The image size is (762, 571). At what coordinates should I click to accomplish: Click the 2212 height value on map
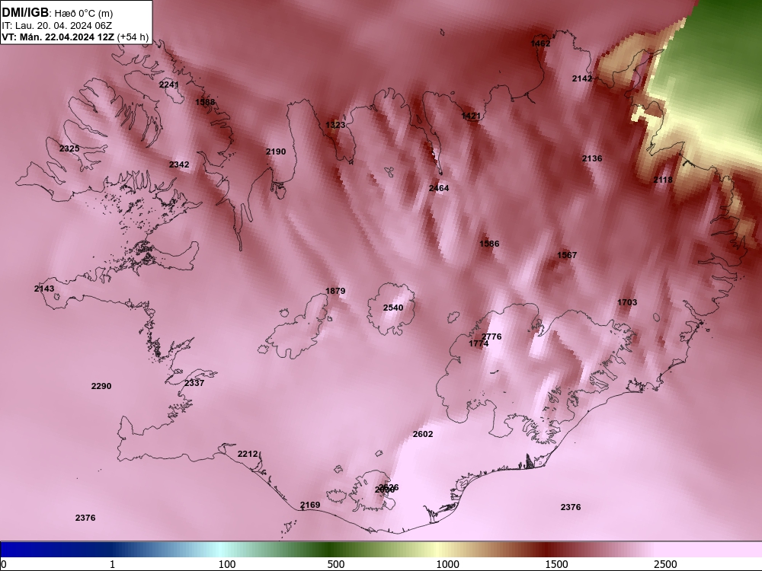point(248,454)
